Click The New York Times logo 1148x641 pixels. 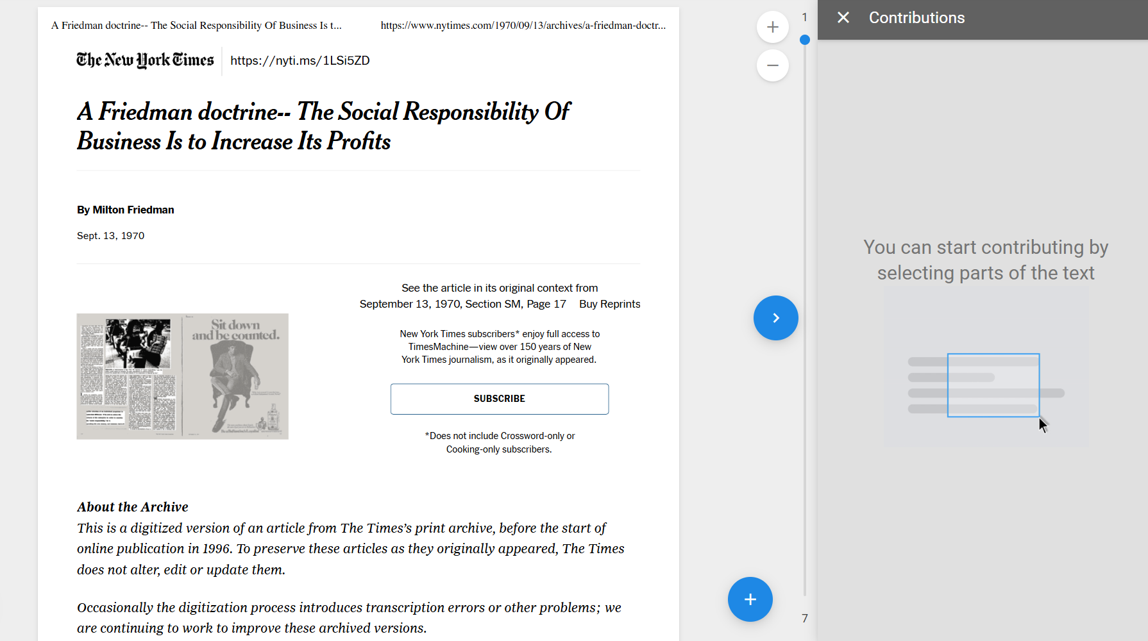pos(145,60)
